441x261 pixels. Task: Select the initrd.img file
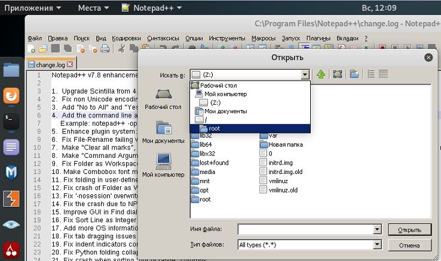coord(277,163)
